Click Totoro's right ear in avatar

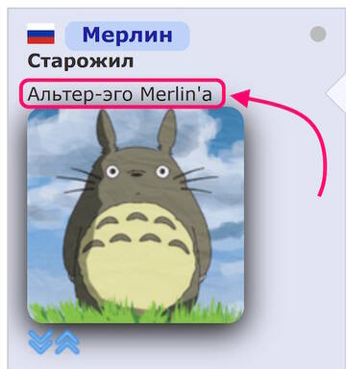tap(167, 130)
